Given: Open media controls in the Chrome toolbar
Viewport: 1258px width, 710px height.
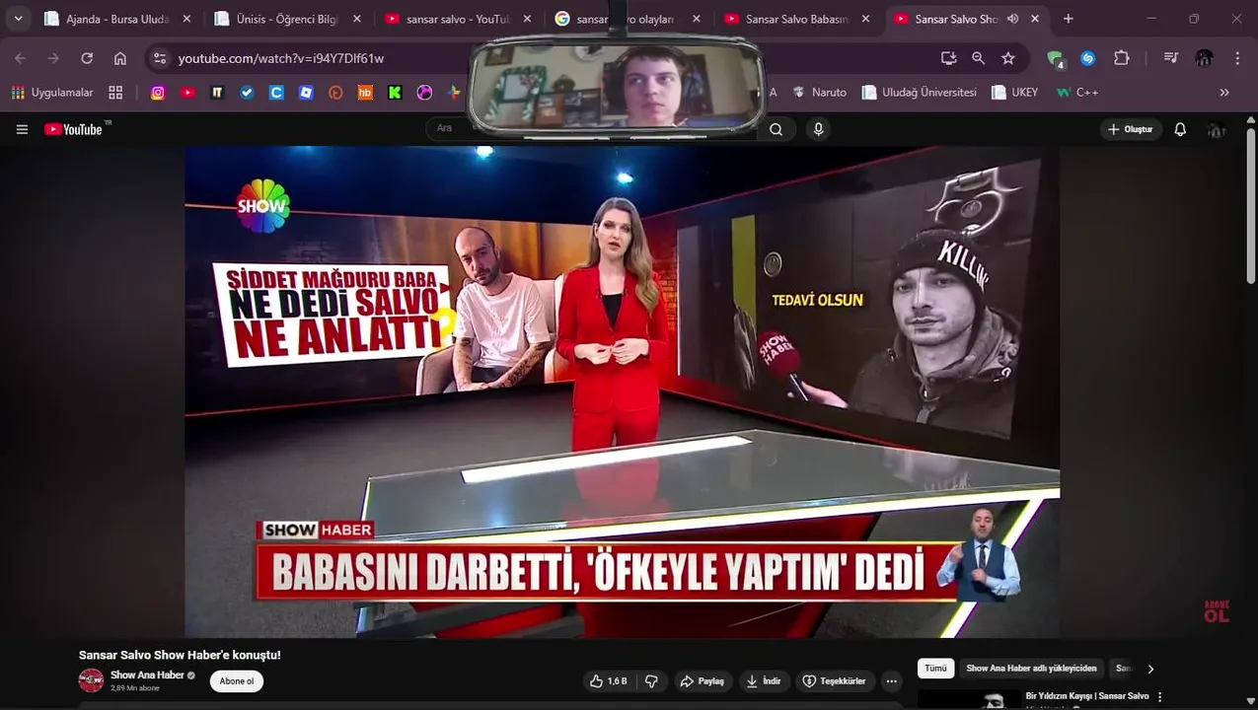Looking at the screenshot, I should [1171, 58].
